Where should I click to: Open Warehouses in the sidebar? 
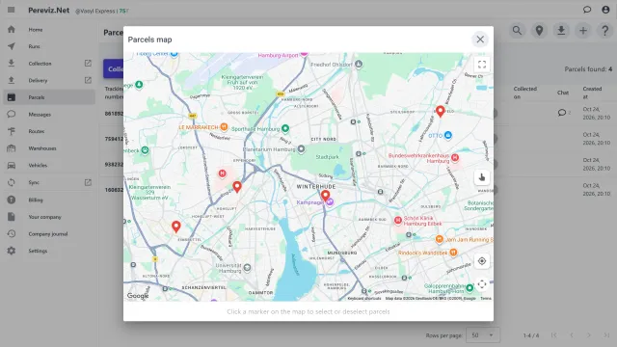[49, 148]
